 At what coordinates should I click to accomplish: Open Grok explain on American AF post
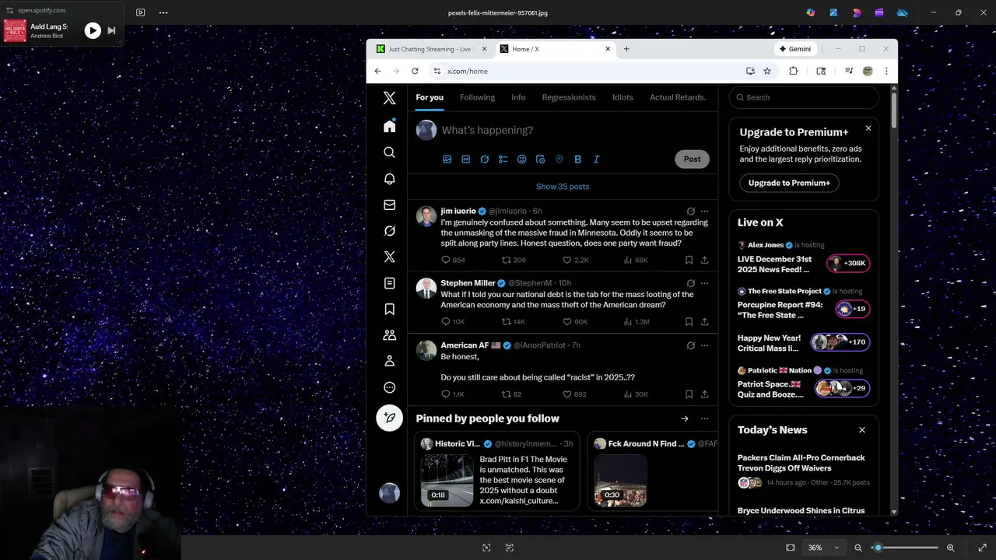[690, 345]
